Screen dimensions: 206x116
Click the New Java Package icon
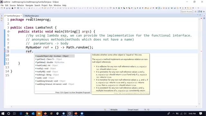click(135, 8)
